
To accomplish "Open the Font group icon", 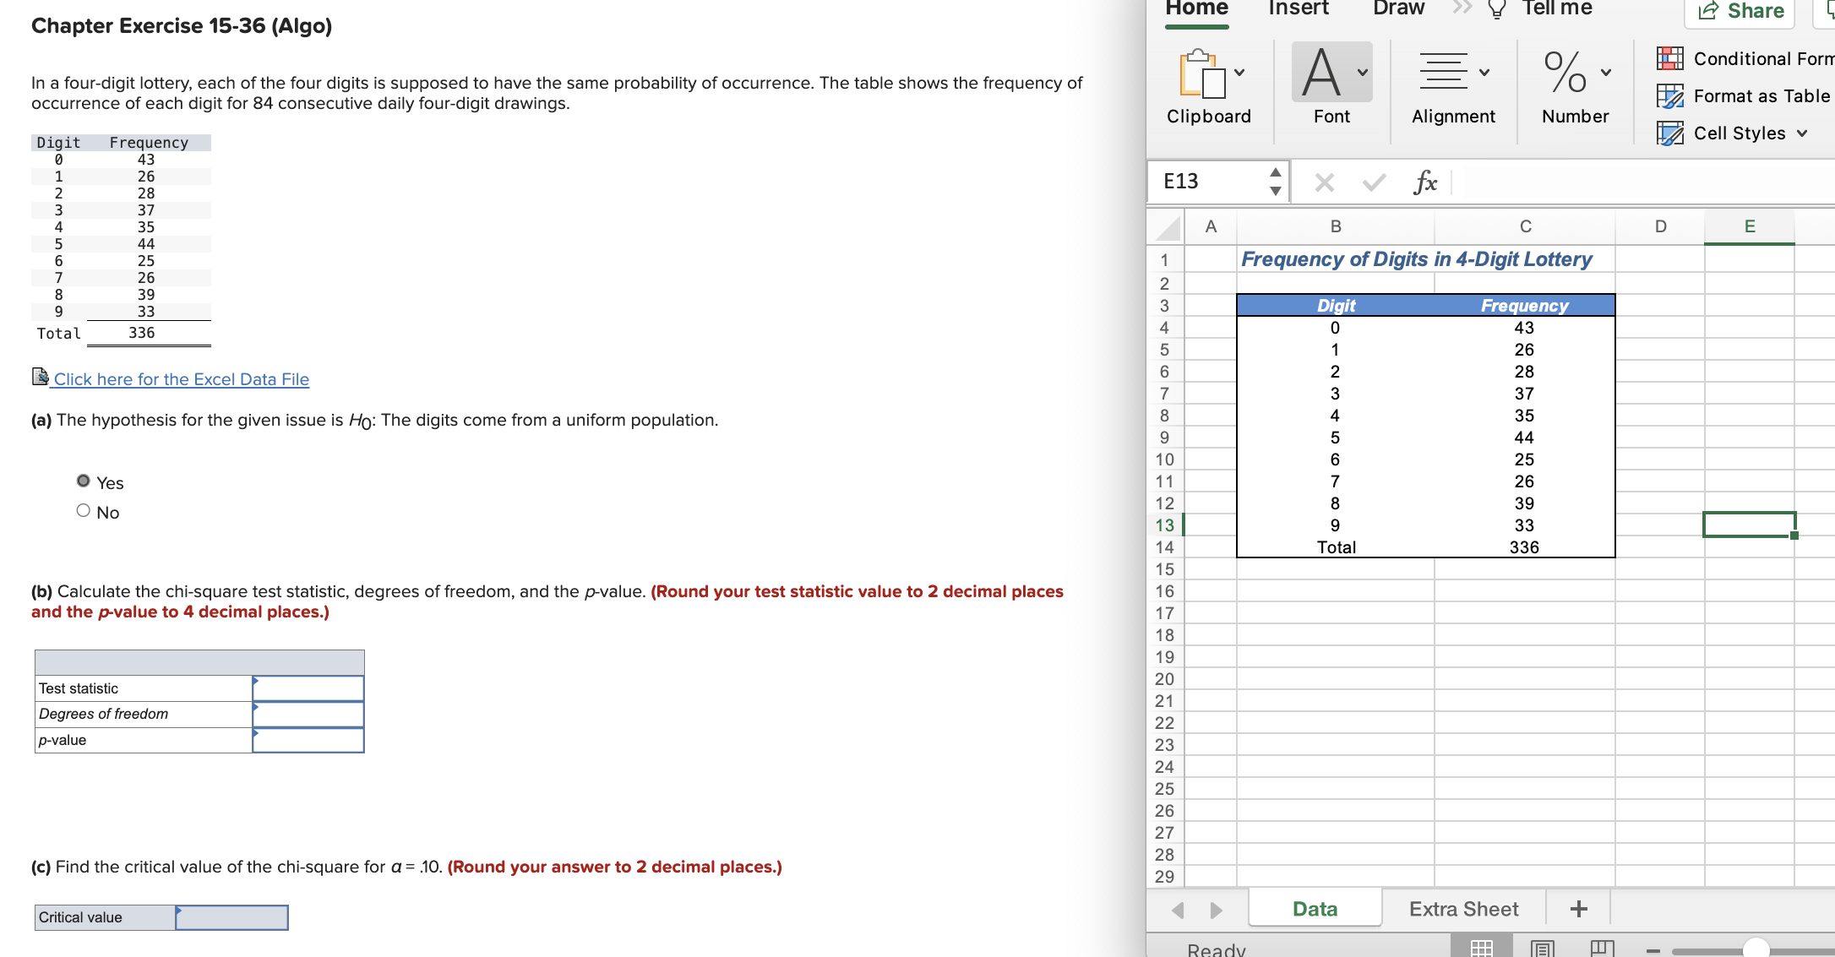I will pos(1321,73).
